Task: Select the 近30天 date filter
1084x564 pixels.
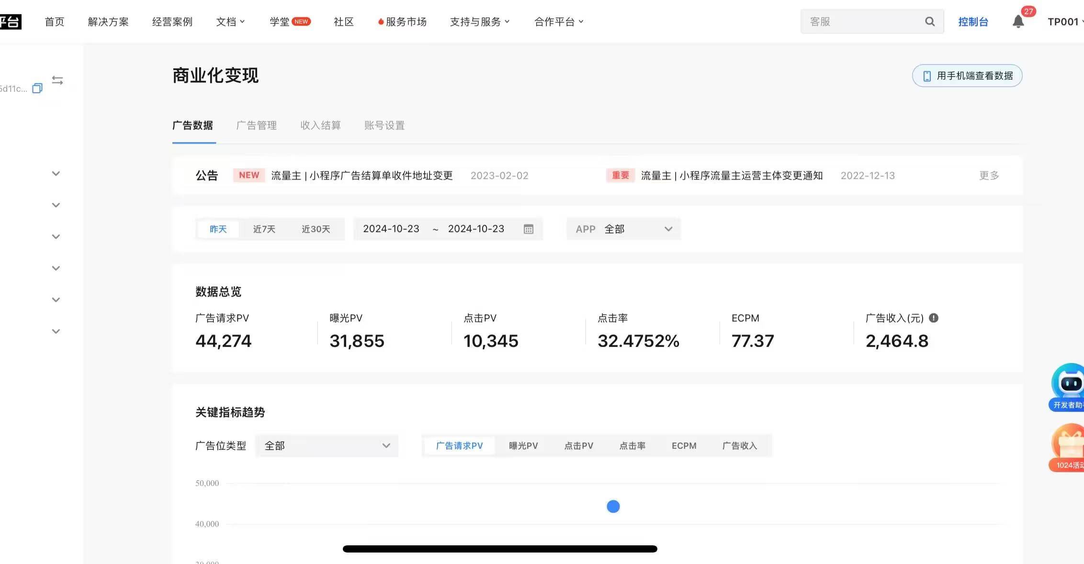Action: click(x=316, y=229)
